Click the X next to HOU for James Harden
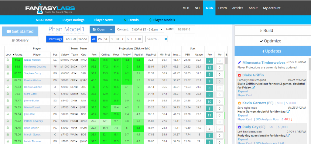Image resolution: width=311 pixels, height=144 pixels. pos(77,60)
